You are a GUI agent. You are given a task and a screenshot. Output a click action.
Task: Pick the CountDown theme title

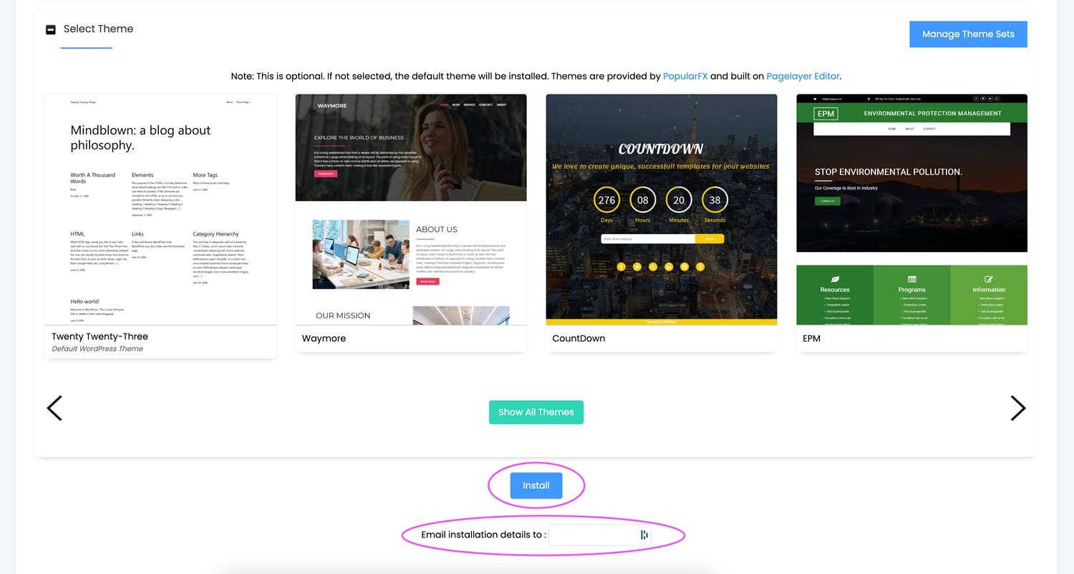pos(579,339)
